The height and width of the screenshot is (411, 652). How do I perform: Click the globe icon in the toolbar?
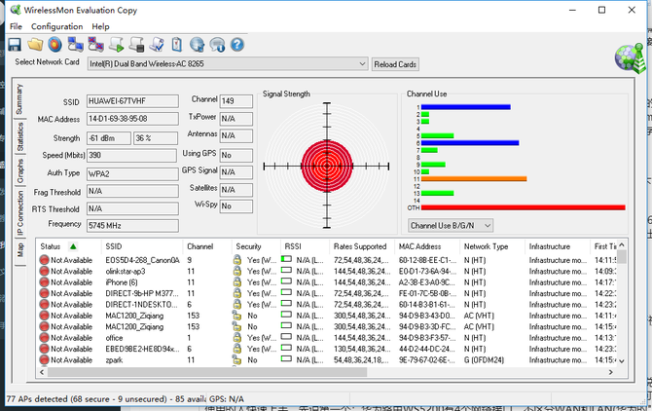[x=196, y=45]
